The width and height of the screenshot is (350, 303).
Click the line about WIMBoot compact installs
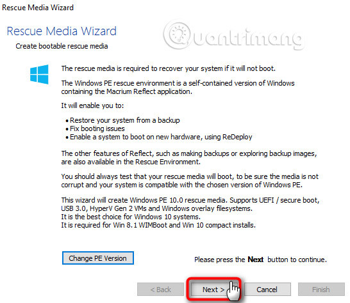(158, 225)
